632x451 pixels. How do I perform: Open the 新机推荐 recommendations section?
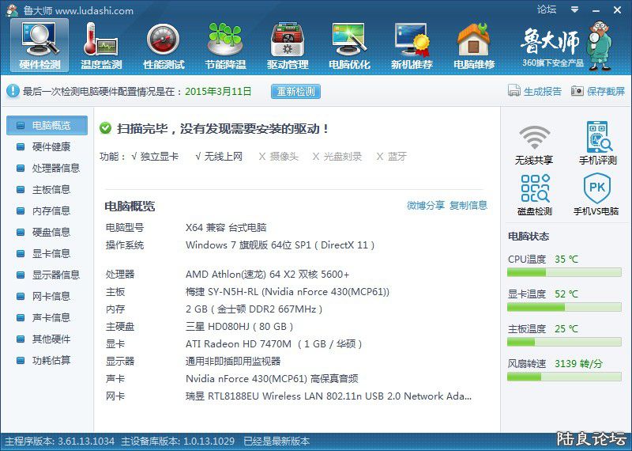tap(412, 44)
